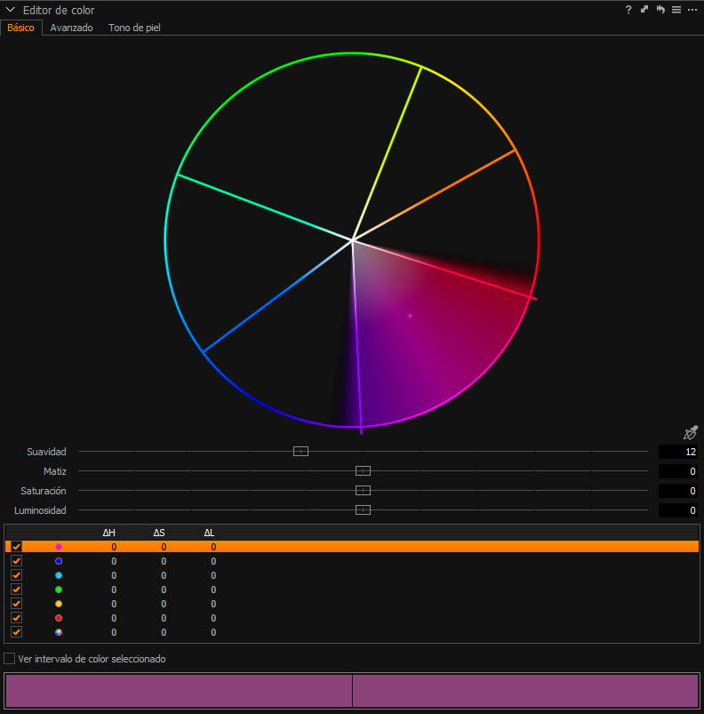This screenshot has width=704, height=714.
Task: Reset Color Editor with the undo arrow icon
Action: tap(660, 10)
